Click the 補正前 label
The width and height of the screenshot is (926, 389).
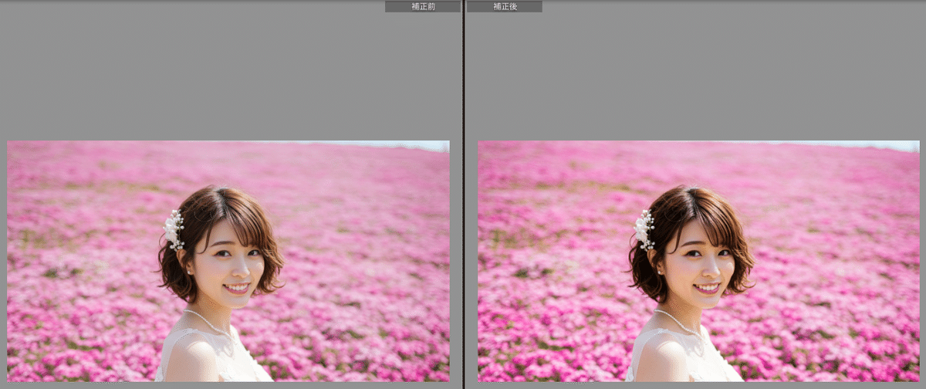422,6
